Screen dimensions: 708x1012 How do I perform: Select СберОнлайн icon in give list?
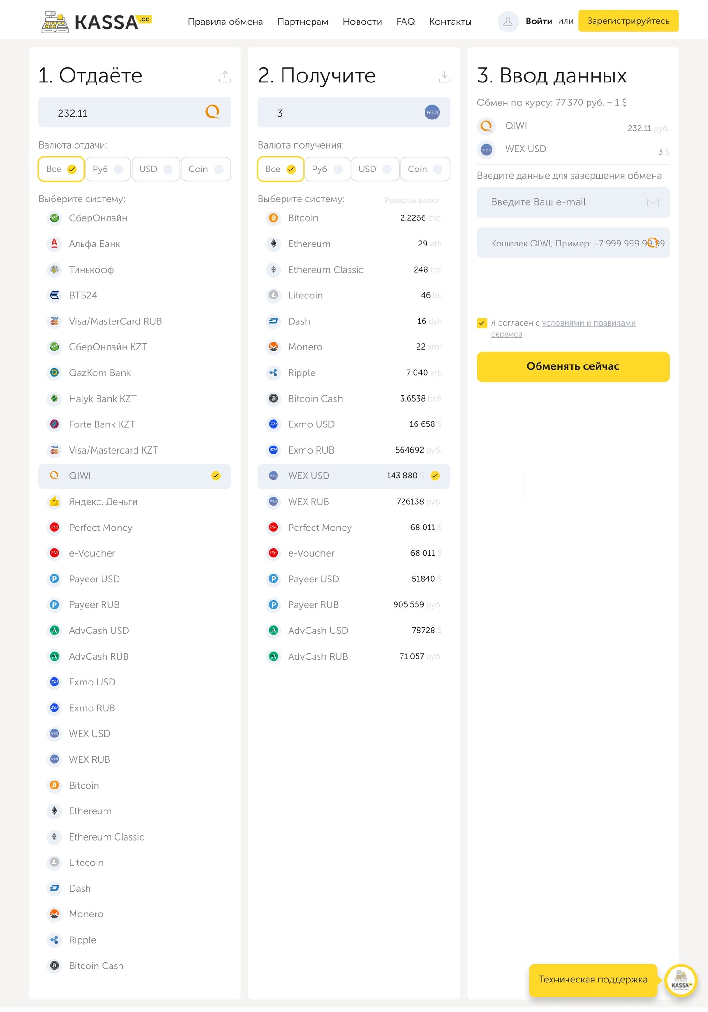[x=54, y=218]
